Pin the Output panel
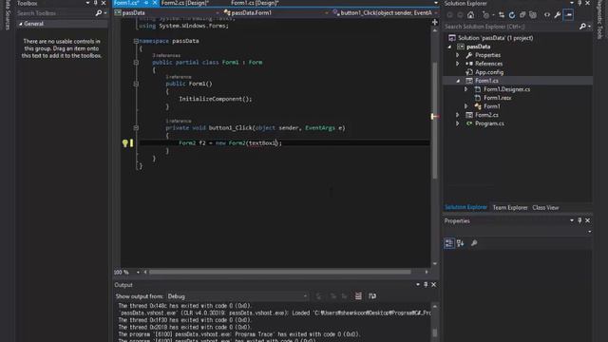 pos(426,285)
